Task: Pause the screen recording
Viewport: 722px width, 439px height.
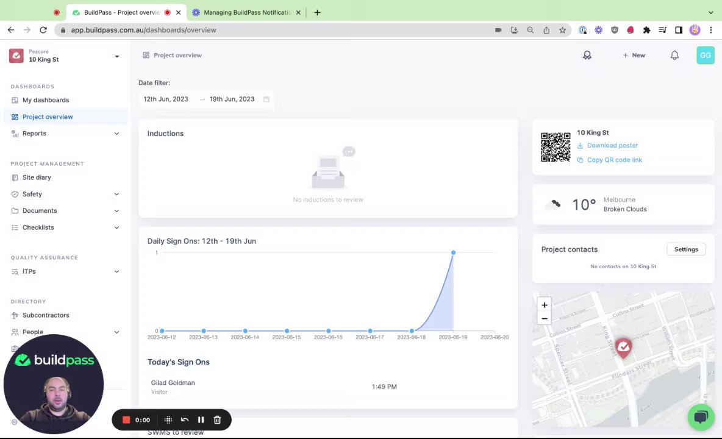Action: click(x=201, y=419)
